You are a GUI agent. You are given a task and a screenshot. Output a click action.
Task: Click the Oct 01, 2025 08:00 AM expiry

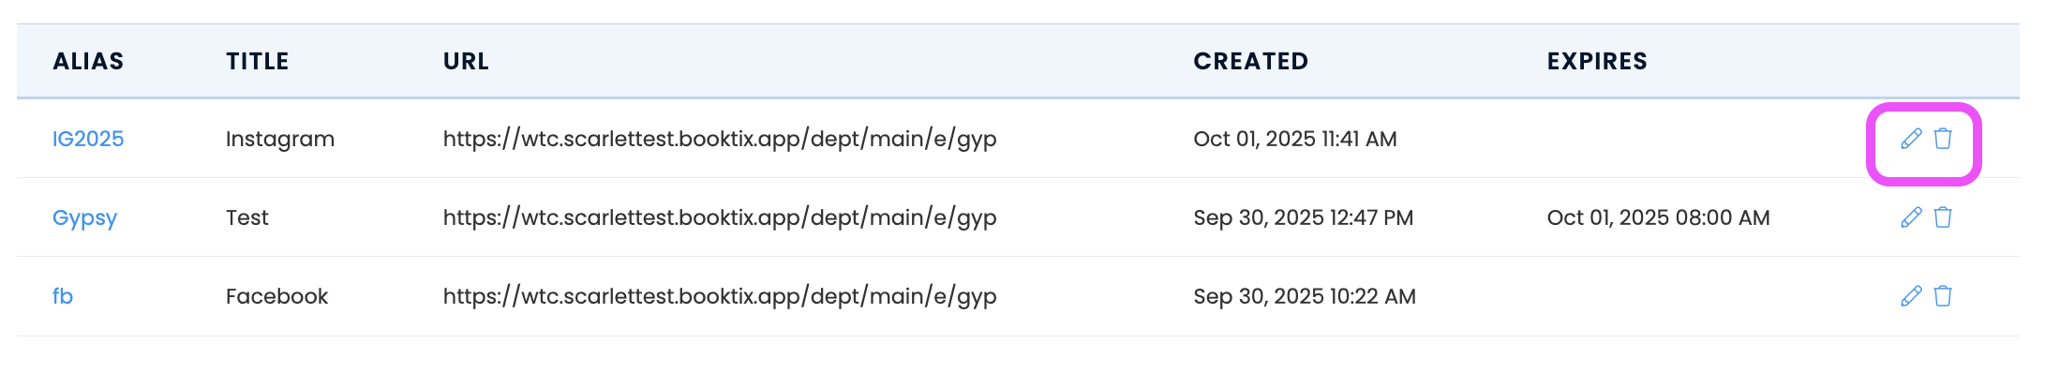1658,217
